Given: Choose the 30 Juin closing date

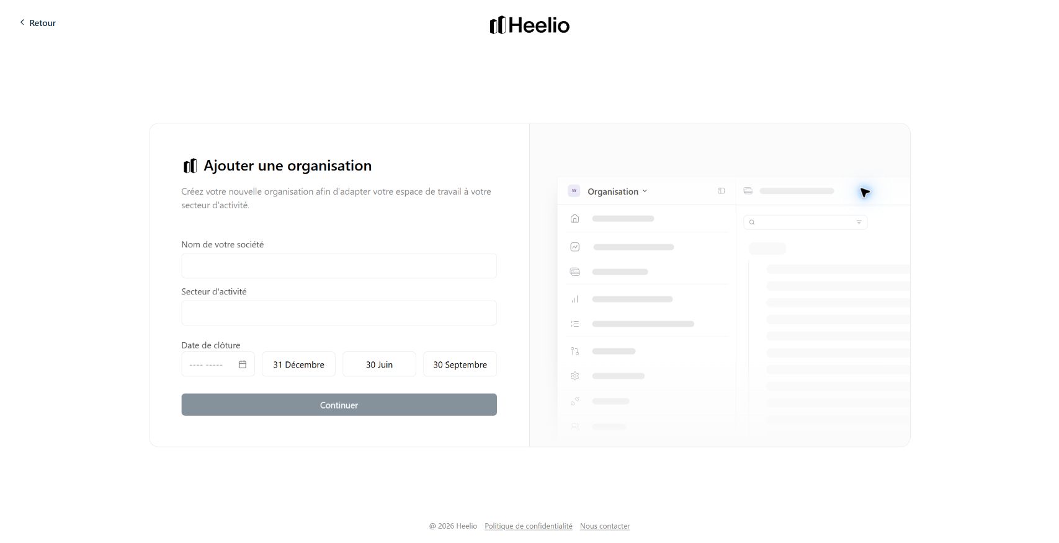Looking at the screenshot, I should pos(379,364).
